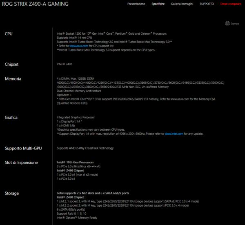Image resolution: width=245 pixels, height=225 pixels.
Task: Click the '1 x PCIe 3.0 x1' line
Action: [x=66, y=178]
